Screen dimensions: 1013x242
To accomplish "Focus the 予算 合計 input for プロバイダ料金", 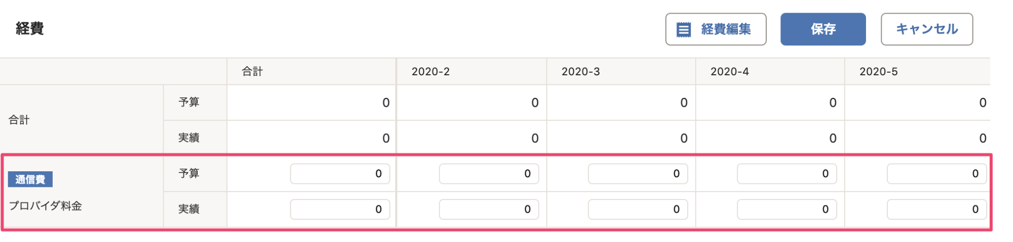I will [x=340, y=174].
